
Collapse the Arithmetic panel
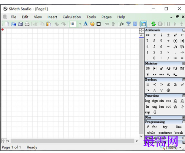184,30
